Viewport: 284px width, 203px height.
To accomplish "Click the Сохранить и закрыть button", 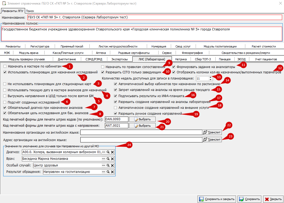I will [217, 199].
